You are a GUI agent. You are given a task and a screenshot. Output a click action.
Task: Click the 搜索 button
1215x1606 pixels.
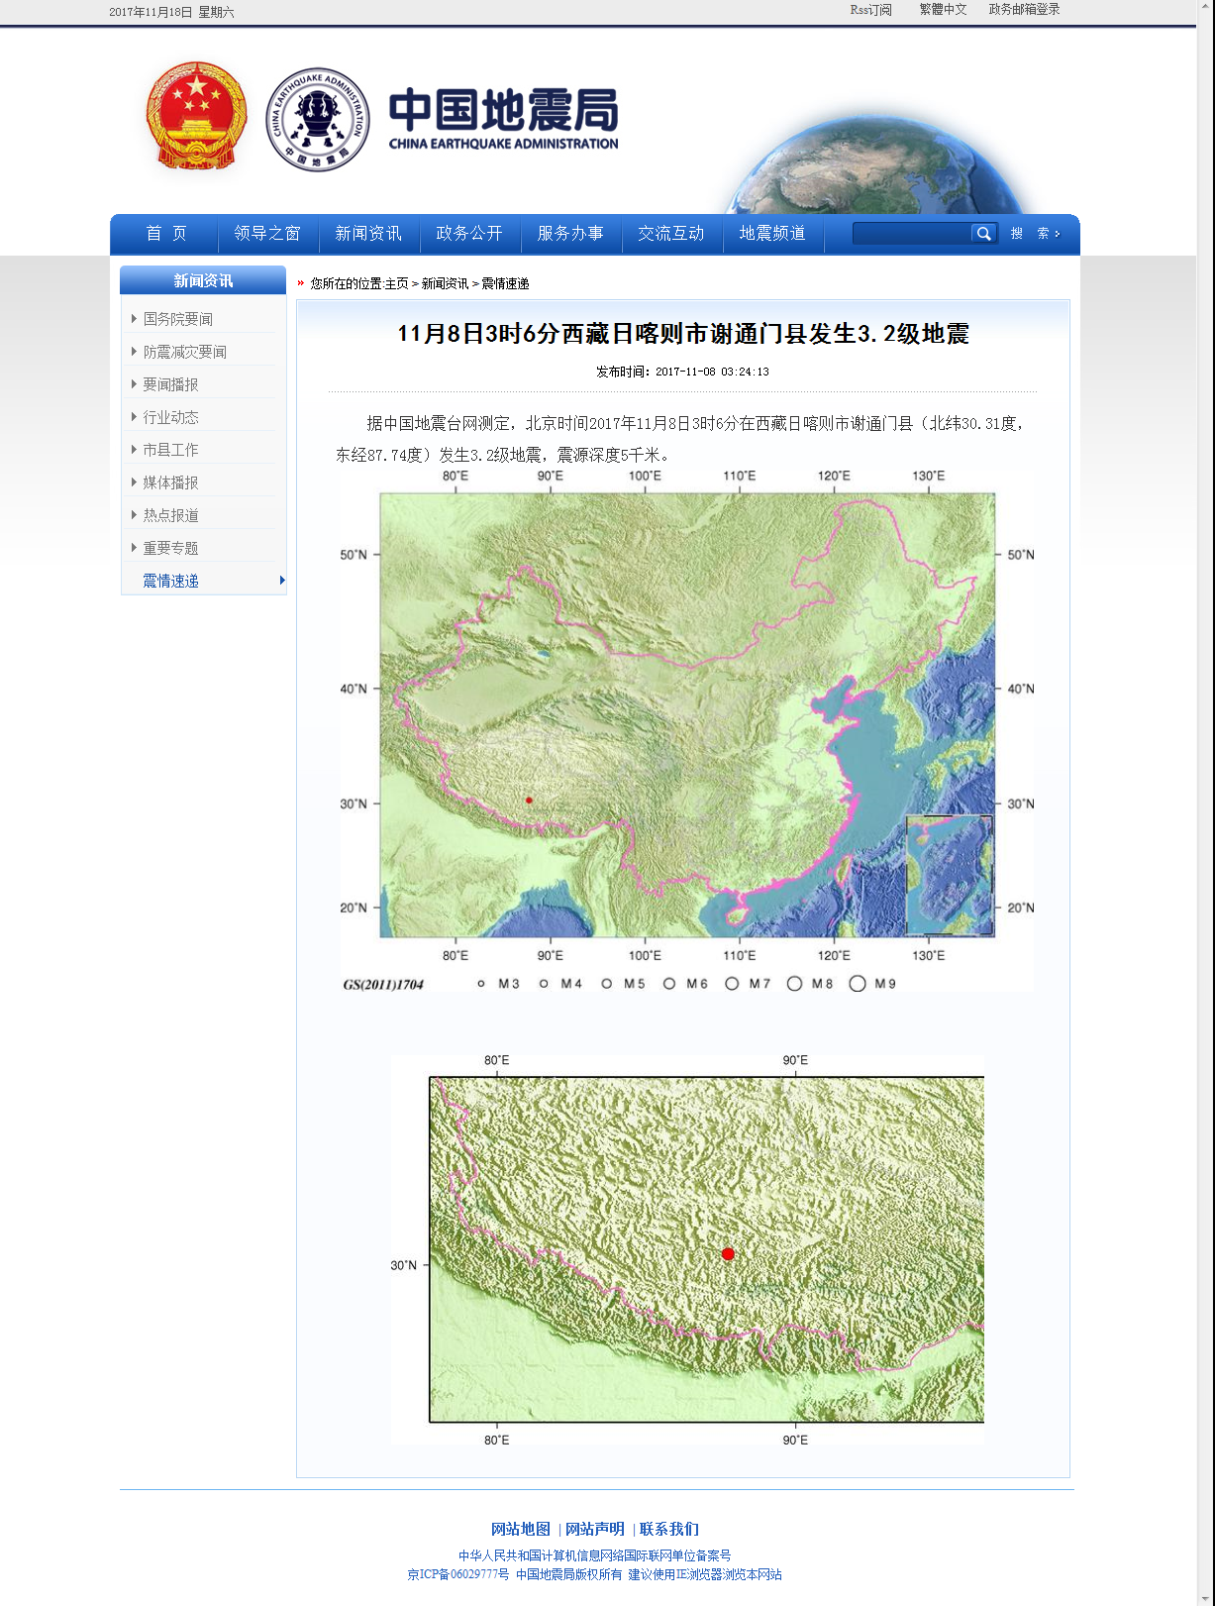1034,234
